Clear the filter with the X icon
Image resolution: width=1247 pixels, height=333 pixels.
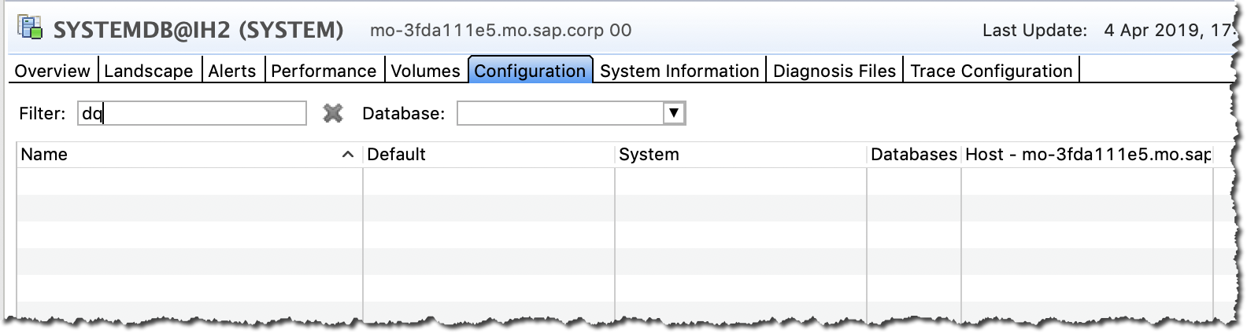(333, 114)
